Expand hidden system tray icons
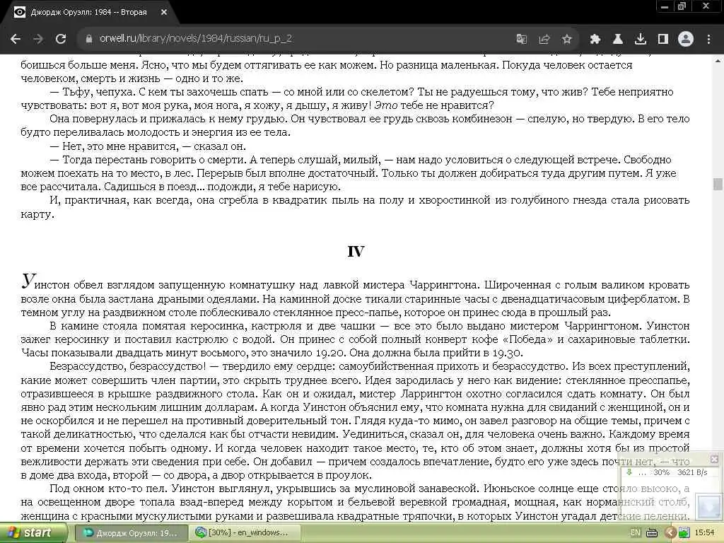The height and width of the screenshot is (543, 724). [670, 533]
